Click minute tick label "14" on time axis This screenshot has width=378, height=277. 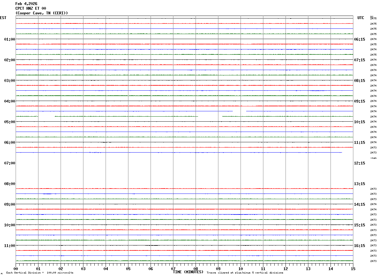[x=331, y=269]
